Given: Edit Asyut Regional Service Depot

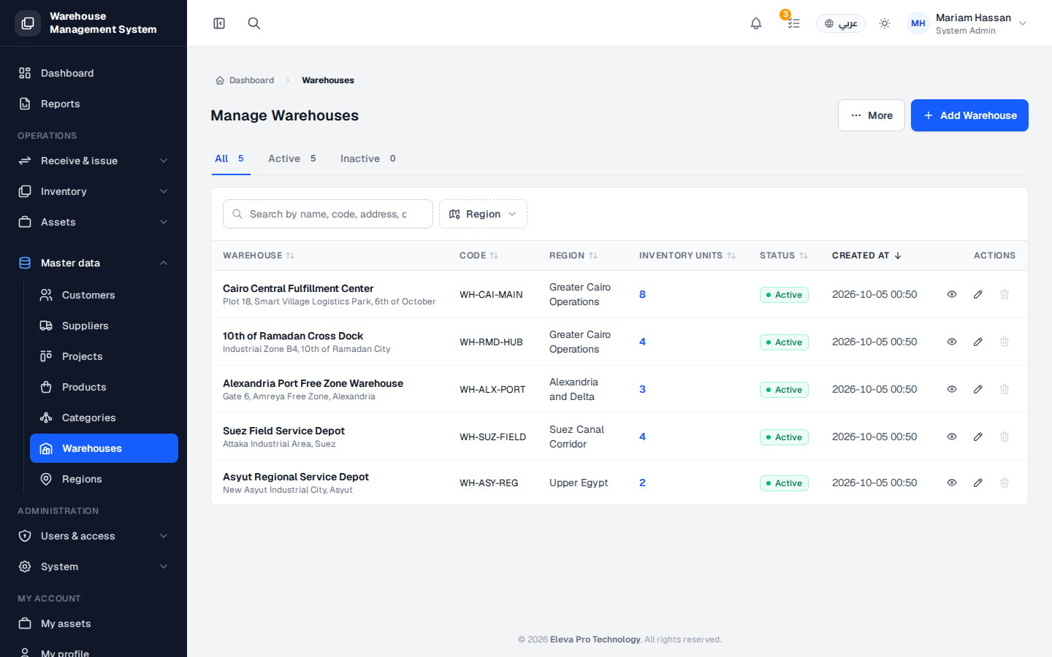Looking at the screenshot, I should [978, 483].
